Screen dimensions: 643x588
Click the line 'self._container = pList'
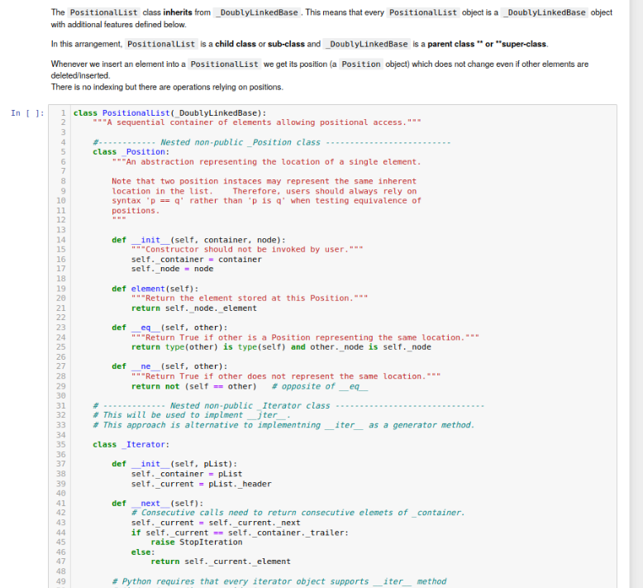tap(187, 475)
